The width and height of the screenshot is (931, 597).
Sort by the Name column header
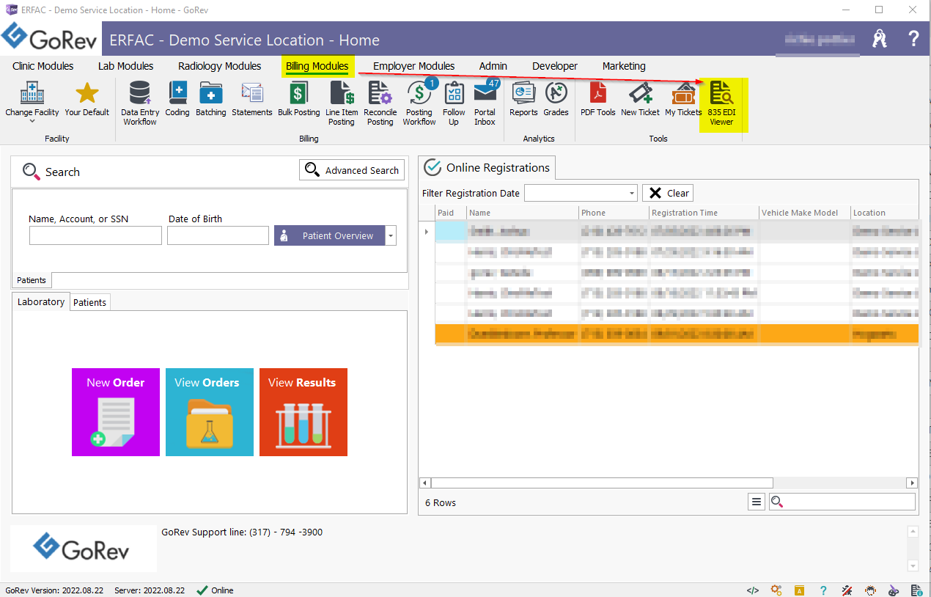point(522,213)
